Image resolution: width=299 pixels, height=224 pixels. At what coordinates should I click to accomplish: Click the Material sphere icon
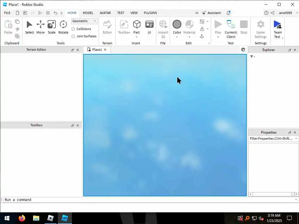click(189, 24)
